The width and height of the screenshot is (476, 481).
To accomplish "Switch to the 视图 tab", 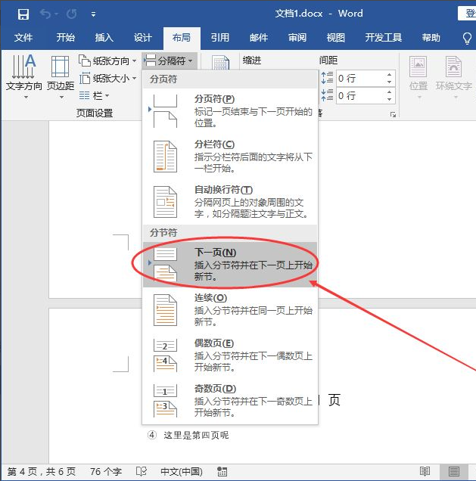I will [x=336, y=38].
